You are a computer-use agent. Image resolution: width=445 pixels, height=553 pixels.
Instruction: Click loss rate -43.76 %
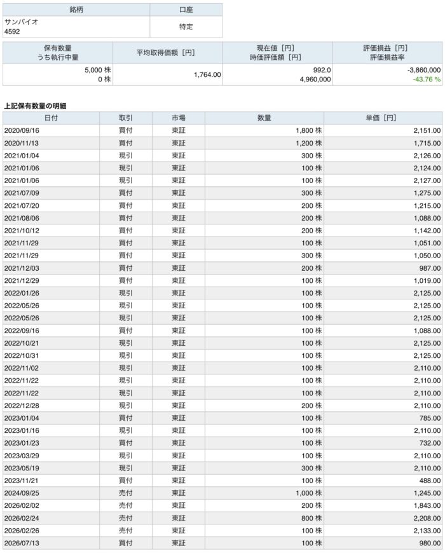click(x=427, y=79)
